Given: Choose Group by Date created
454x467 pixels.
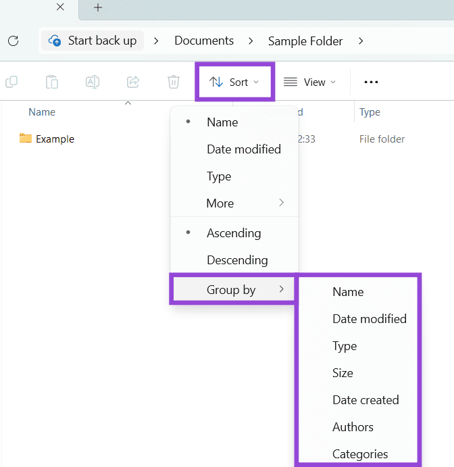Looking at the screenshot, I should (365, 400).
